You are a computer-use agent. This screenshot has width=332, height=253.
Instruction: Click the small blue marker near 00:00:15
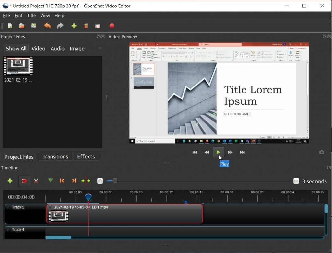point(186,202)
